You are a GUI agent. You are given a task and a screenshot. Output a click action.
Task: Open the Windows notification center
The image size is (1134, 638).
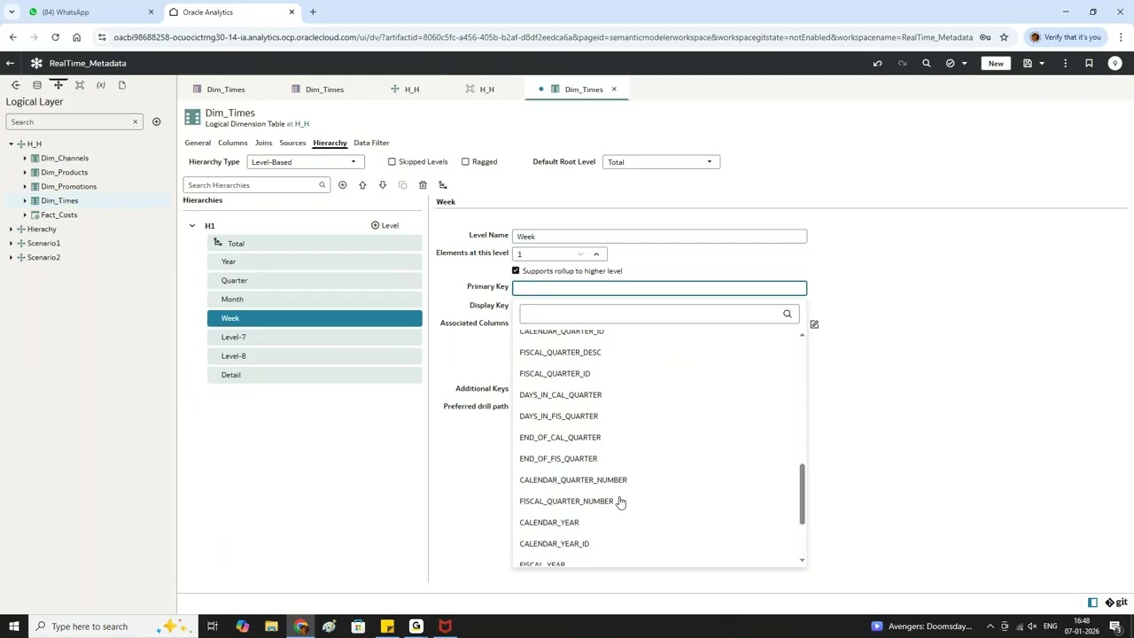1115,626
